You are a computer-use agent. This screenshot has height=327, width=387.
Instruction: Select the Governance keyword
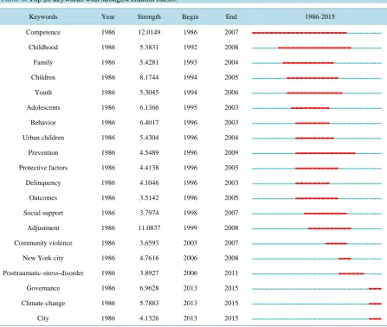[43, 288]
